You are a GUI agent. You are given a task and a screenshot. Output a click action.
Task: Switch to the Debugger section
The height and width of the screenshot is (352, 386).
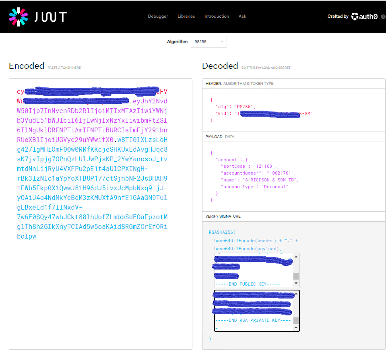point(158,16)
